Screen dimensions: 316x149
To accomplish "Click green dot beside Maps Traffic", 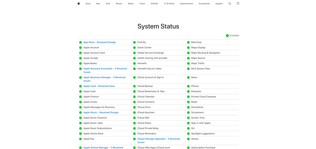I will click(x=188, y=63).
